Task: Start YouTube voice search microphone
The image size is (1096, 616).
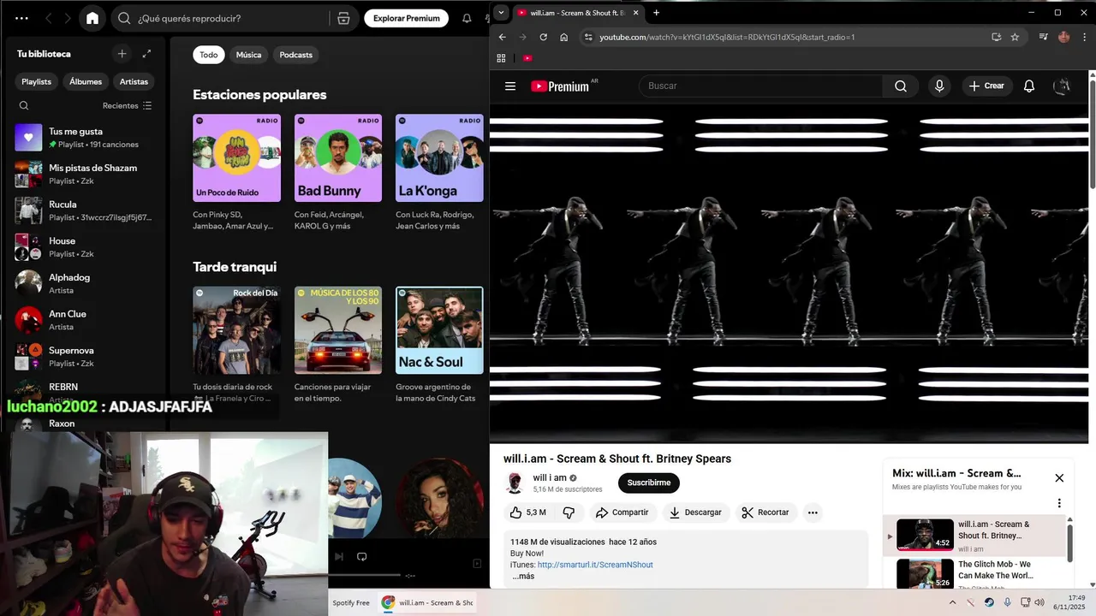Action: 939,86
